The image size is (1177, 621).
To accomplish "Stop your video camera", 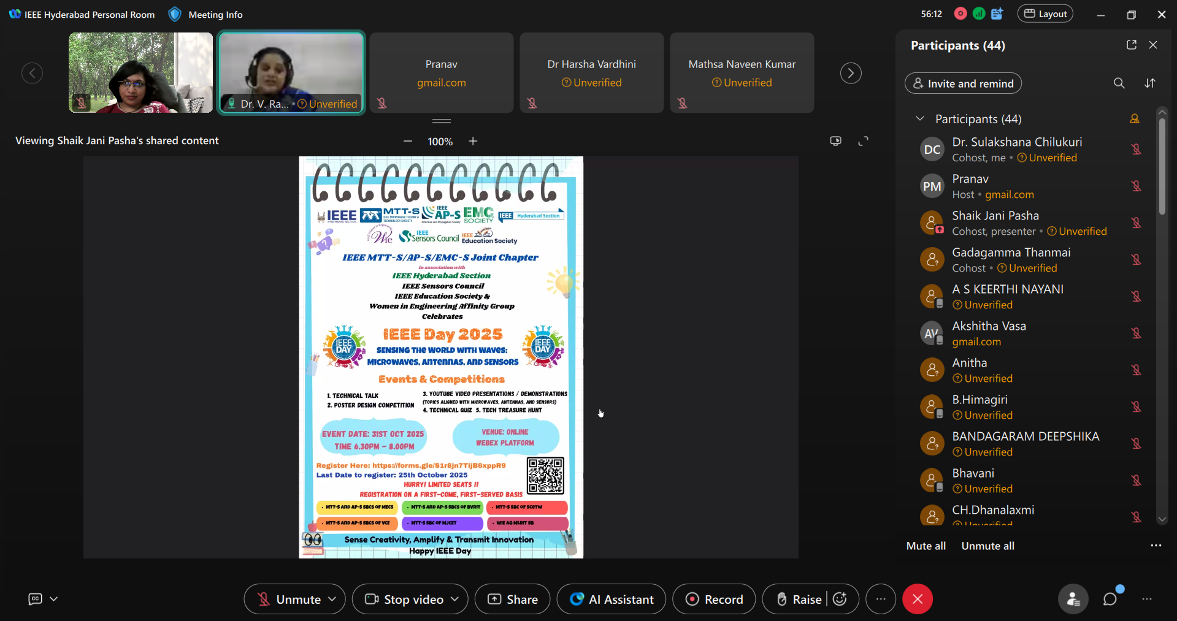I will point(405,599).
